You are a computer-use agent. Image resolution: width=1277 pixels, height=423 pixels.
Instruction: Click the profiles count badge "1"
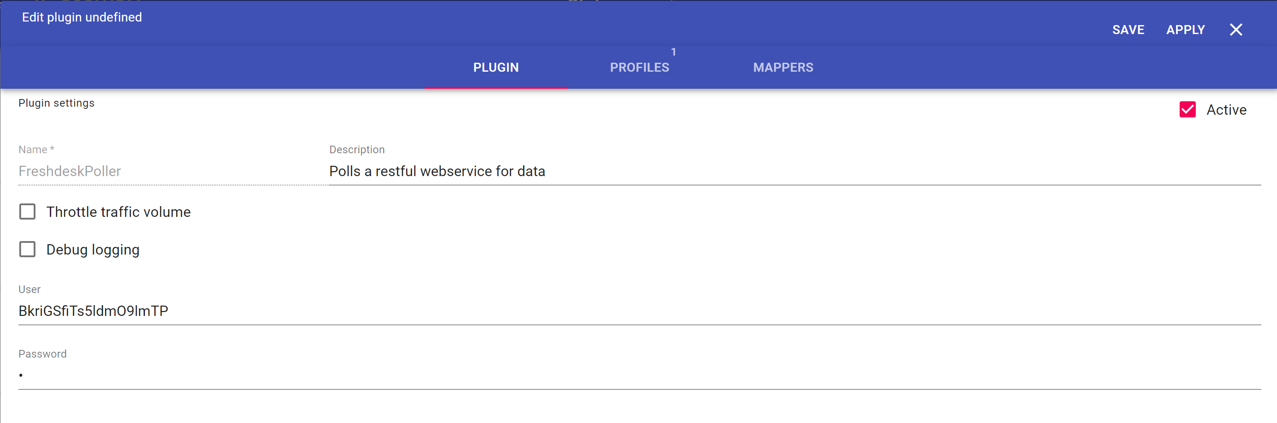pos(673,52)
